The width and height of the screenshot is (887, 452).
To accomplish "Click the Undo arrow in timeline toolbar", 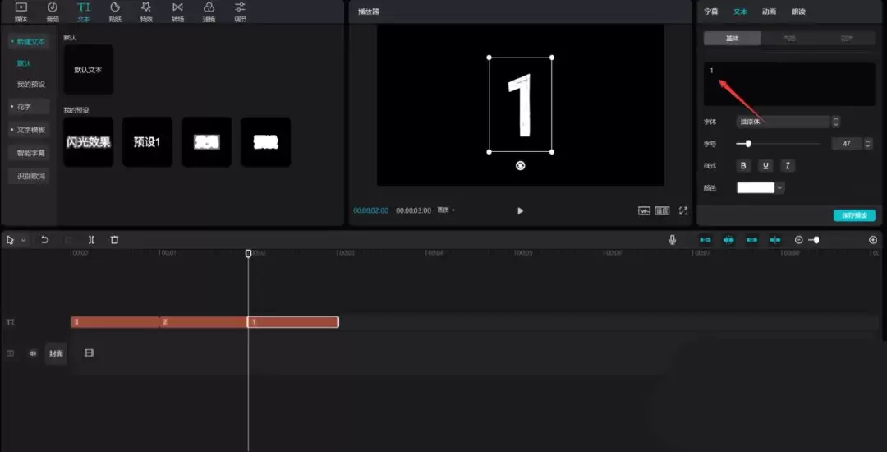I will (x=45, y=240).
